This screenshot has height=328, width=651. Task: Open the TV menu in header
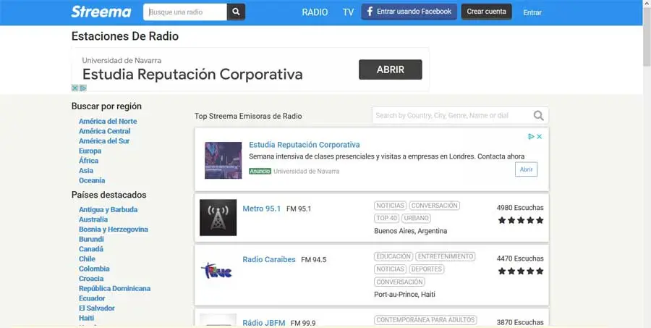(x=349, y=12)
